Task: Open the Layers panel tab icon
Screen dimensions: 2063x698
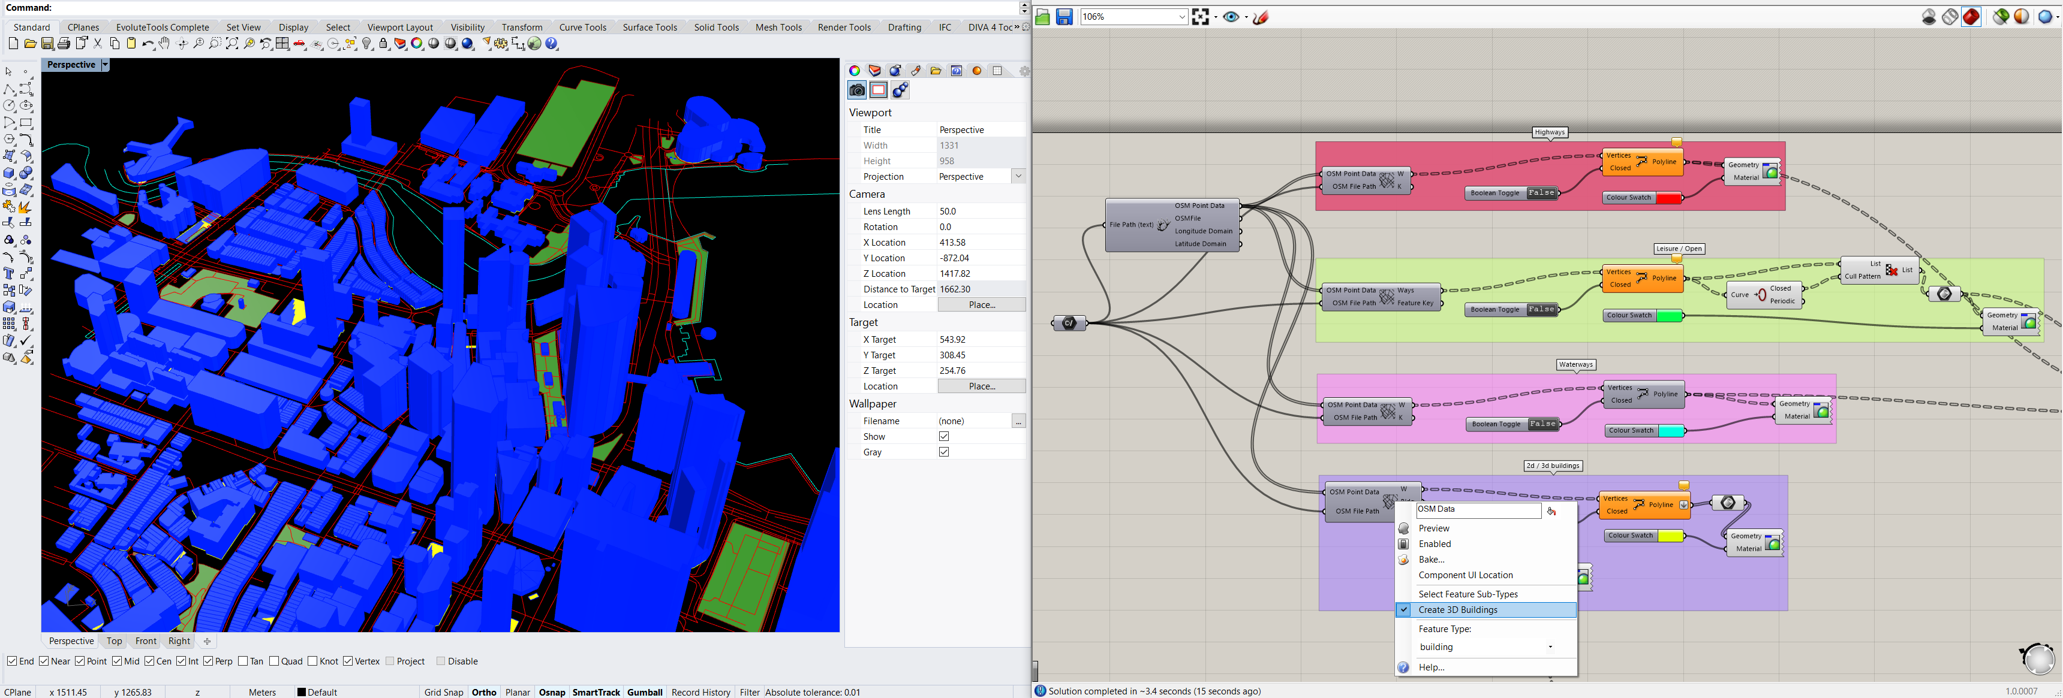Action: pyautogui.click(x=874, y=71)
